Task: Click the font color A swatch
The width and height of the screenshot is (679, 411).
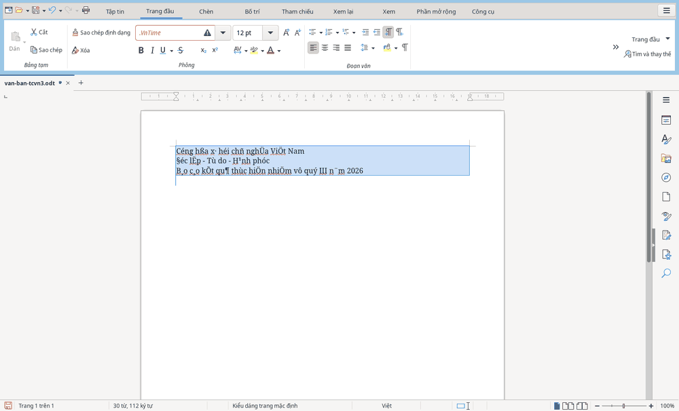Action: [x=271, y=50]
